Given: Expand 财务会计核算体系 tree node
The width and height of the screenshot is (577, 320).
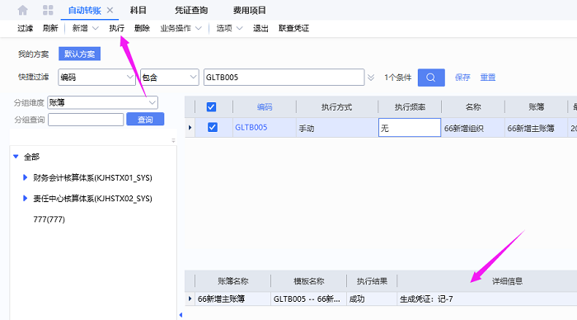Looking at the screenshot, I should click(25, 177).
